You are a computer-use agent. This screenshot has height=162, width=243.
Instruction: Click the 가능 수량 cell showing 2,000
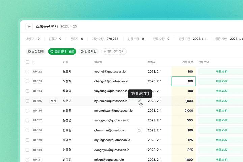coord(183,111)
